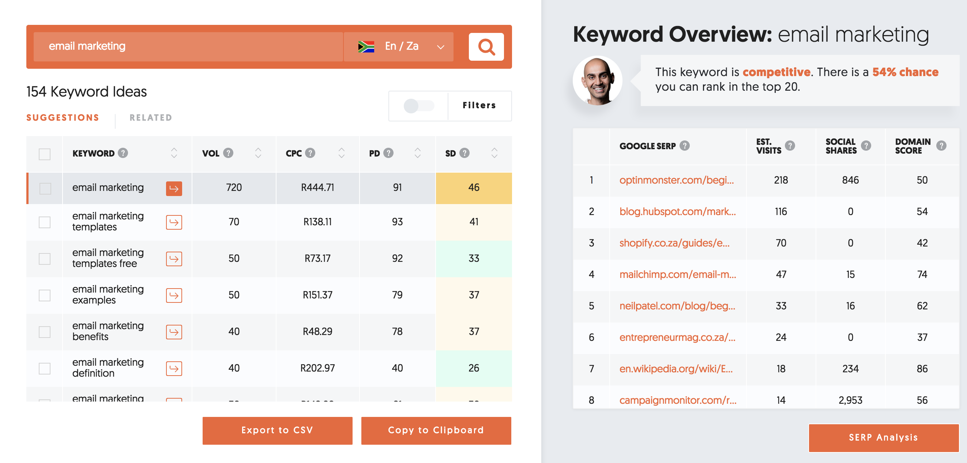Click VOL column help icon
The width and height of the screenshot is (967, 463).
click(228, 153)
